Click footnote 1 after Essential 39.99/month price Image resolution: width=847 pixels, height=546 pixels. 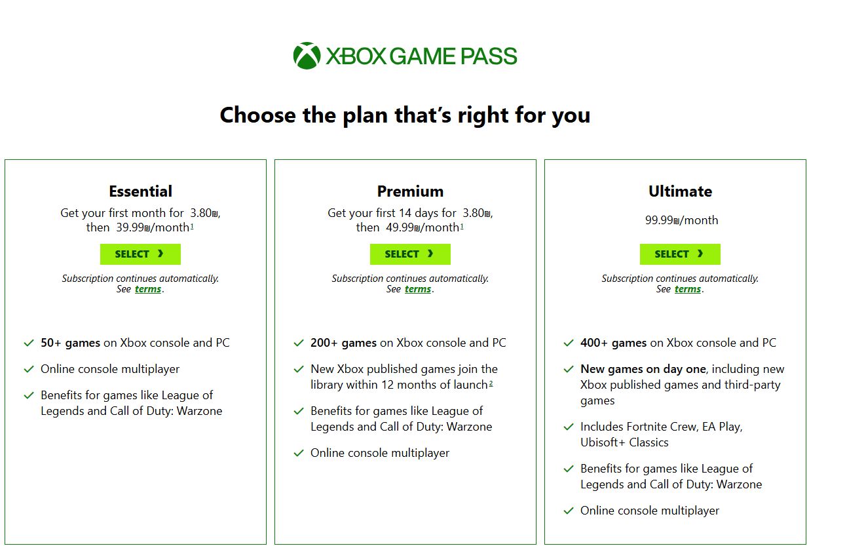pos(192,226)
